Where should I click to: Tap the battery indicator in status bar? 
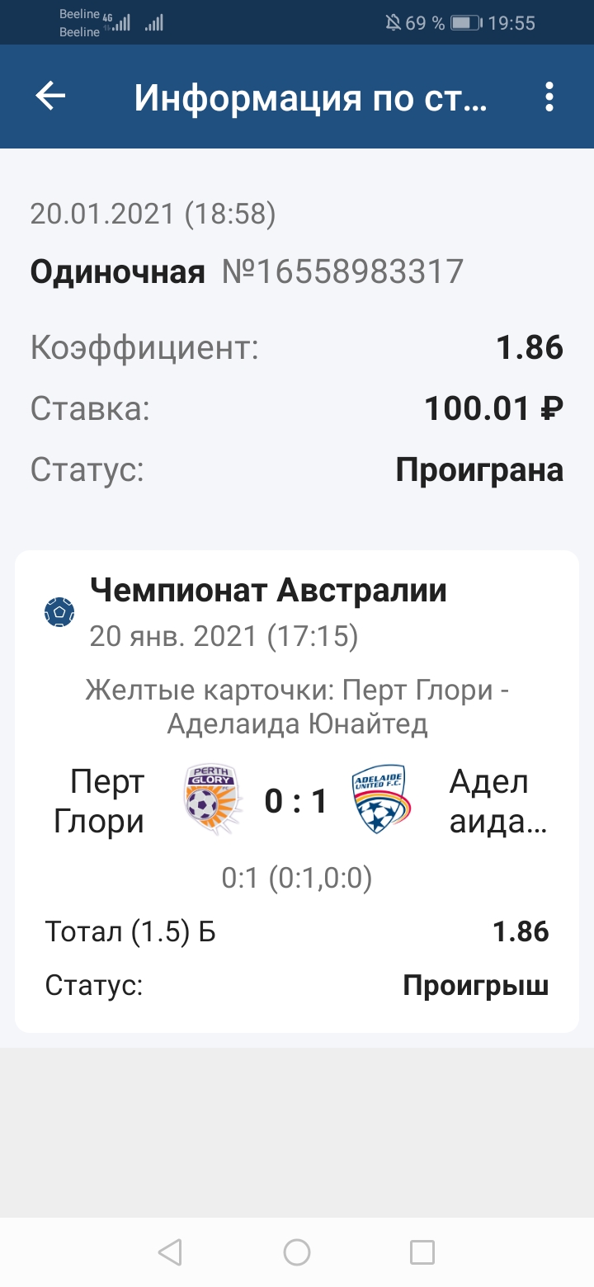[466, 23]
